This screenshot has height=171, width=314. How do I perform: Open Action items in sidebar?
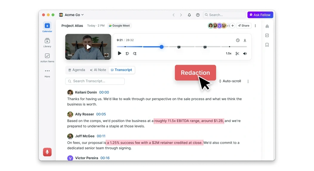(x=47, y=58)
